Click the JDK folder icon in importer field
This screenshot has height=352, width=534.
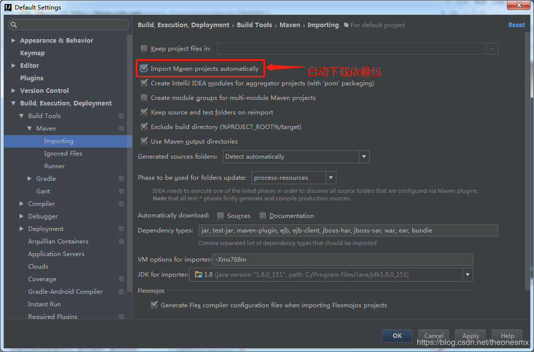pyautogui.click(x=198, y=275)
